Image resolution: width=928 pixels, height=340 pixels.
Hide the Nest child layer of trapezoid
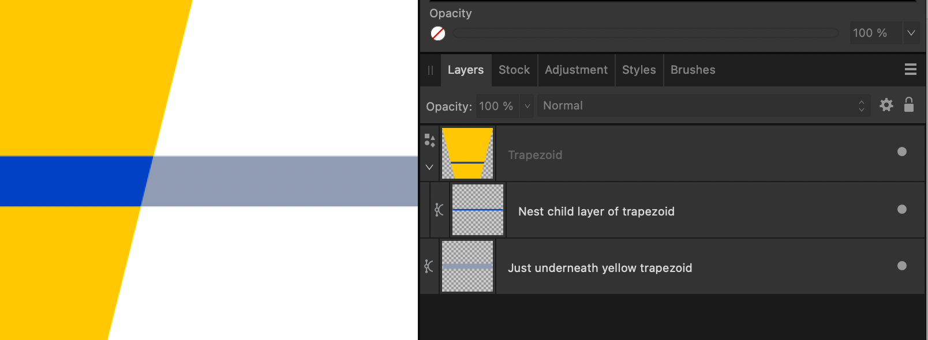click(901, 209)
